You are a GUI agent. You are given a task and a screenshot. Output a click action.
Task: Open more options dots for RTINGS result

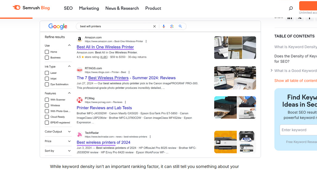coord(129,72)
